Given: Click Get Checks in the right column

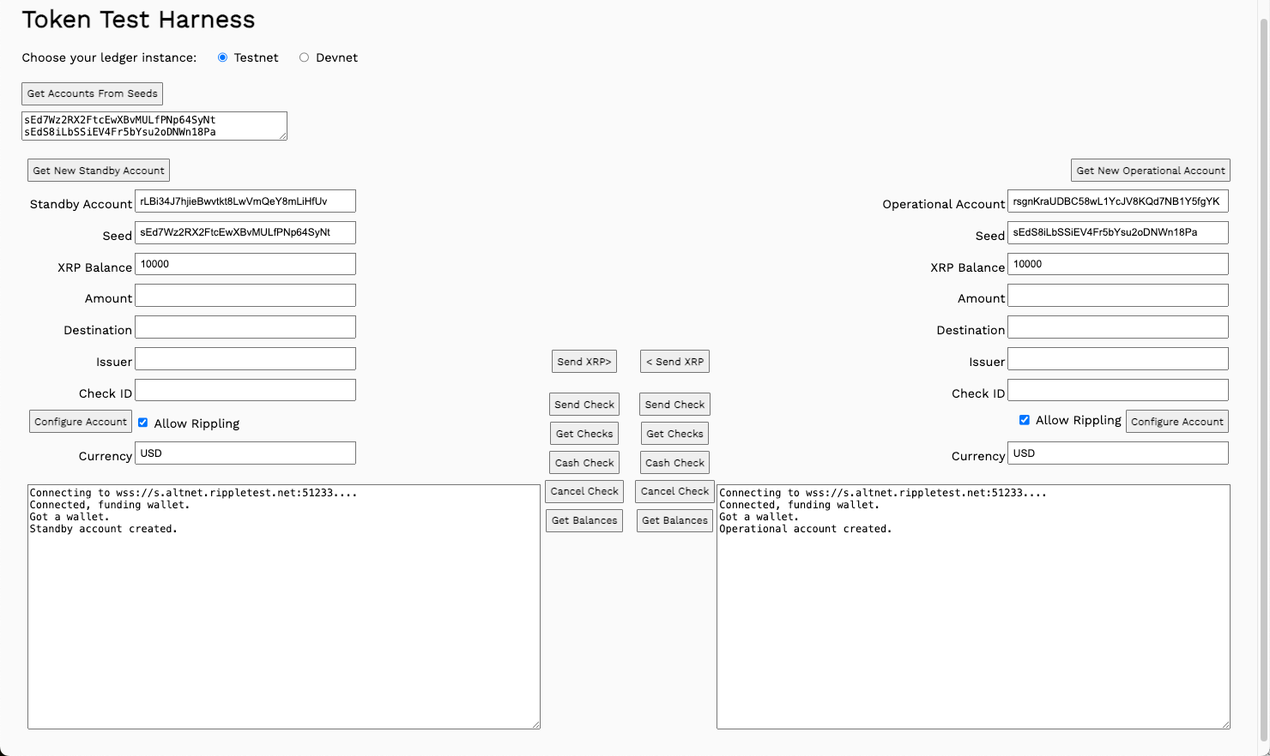Looking at the screenshot, I should [674, 433].
